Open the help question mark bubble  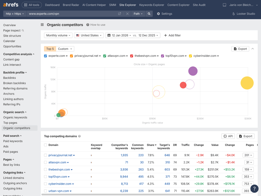click(x=254, y=189)
